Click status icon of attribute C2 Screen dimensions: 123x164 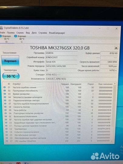pyautogui.click(x=7, y=129)
